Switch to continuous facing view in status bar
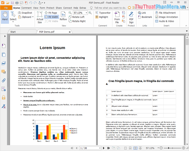The image size is (189, 151). coord(140,148)
